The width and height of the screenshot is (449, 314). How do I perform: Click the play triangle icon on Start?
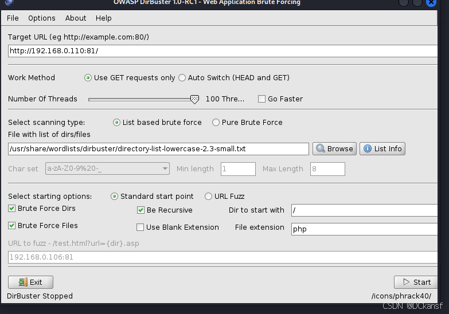click(407, 282)
